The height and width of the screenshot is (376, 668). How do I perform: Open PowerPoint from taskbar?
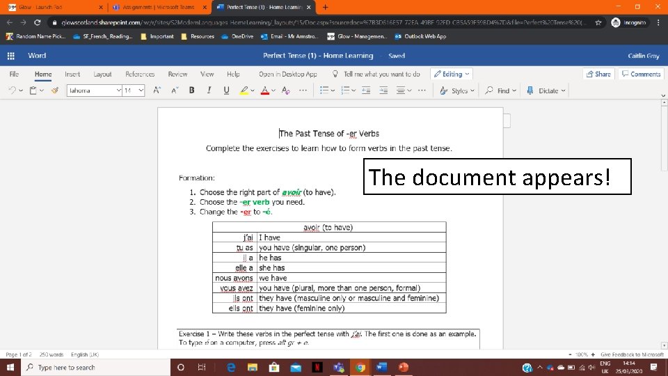coord(404,367)
